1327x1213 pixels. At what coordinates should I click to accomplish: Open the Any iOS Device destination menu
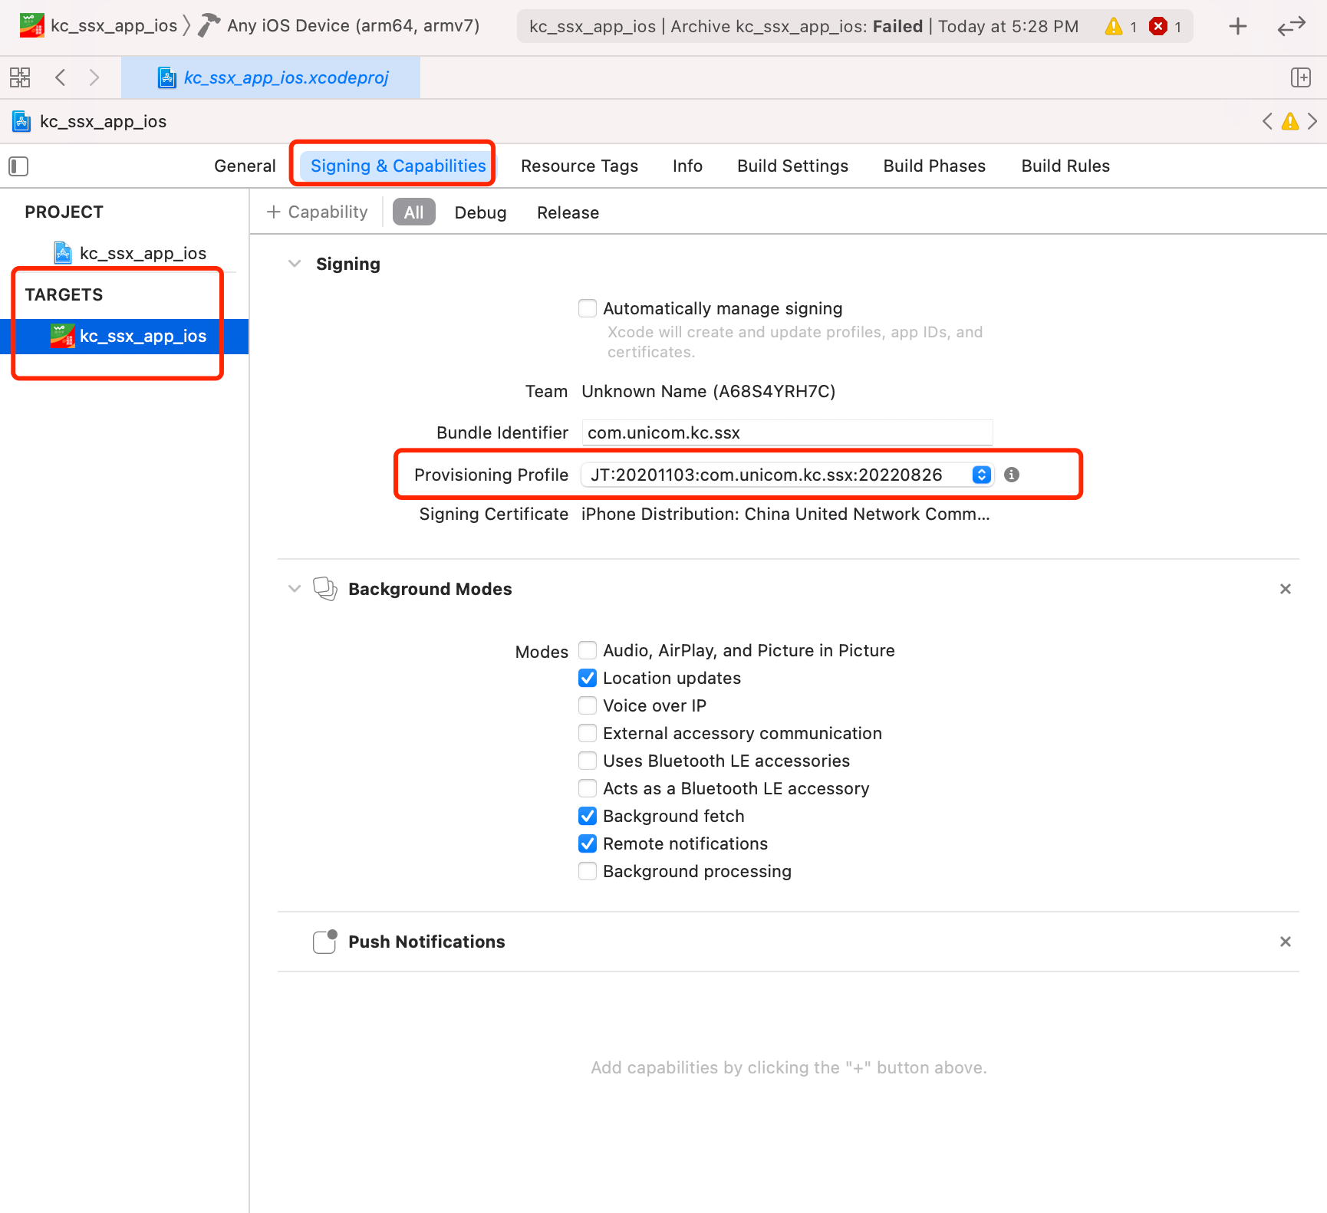click(x=353, y=26)
